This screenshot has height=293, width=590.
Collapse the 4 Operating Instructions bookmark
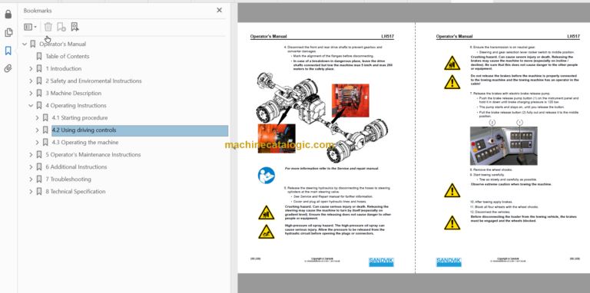(x=31, y=106)
